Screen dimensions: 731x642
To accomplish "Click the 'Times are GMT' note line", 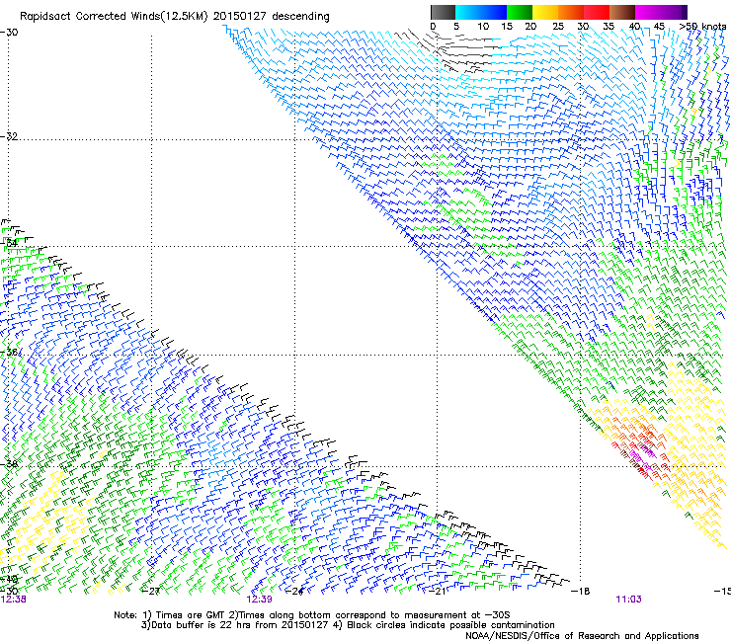I will pos(312,615).
